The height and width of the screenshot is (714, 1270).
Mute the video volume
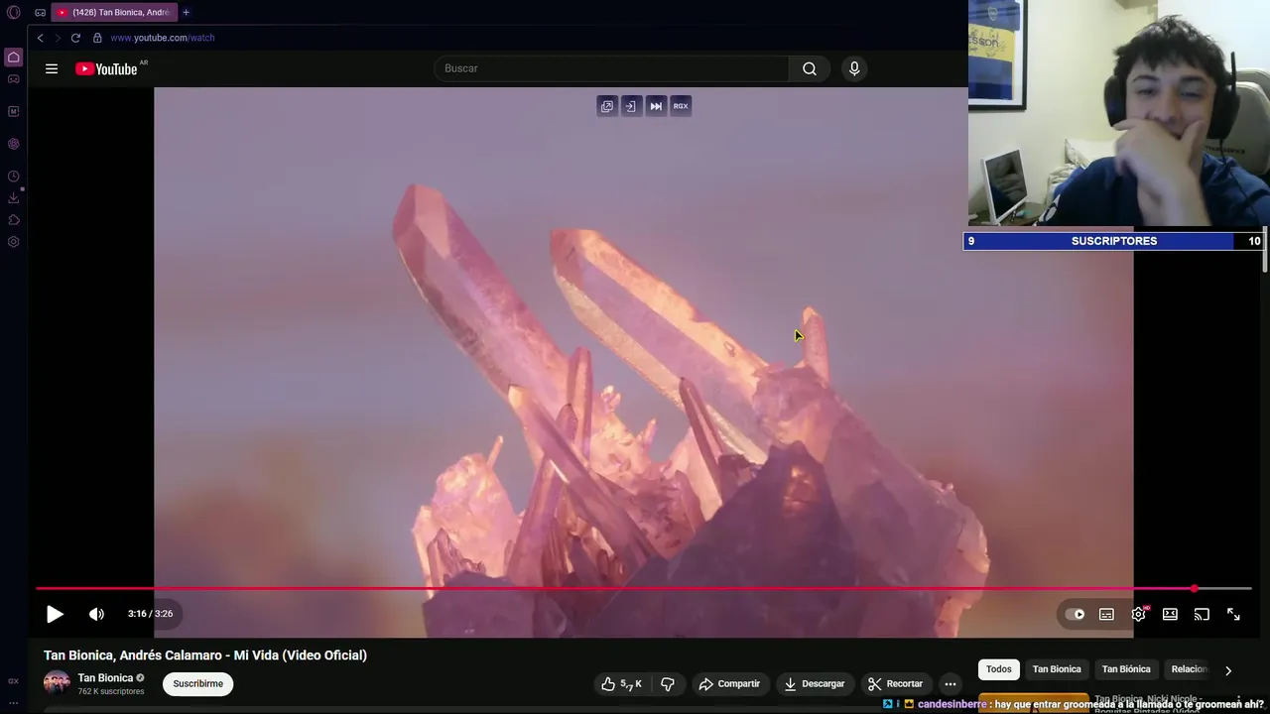(96, 614)
